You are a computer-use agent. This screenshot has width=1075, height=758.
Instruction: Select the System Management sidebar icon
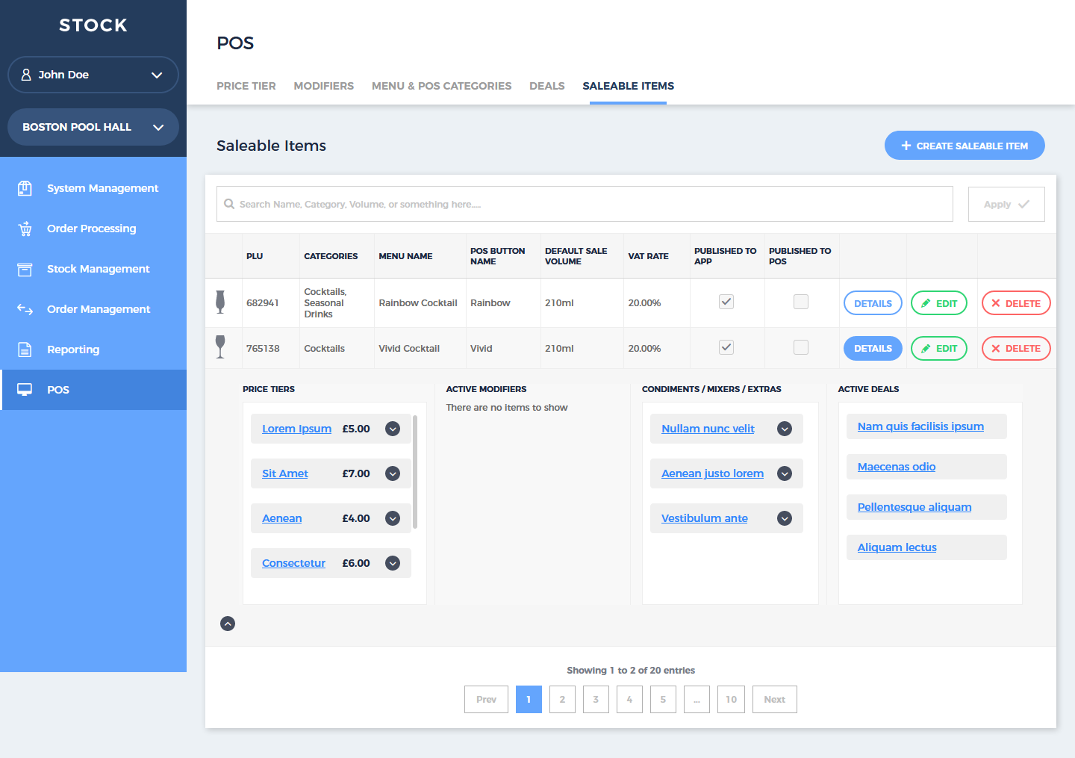coord(25,187)
